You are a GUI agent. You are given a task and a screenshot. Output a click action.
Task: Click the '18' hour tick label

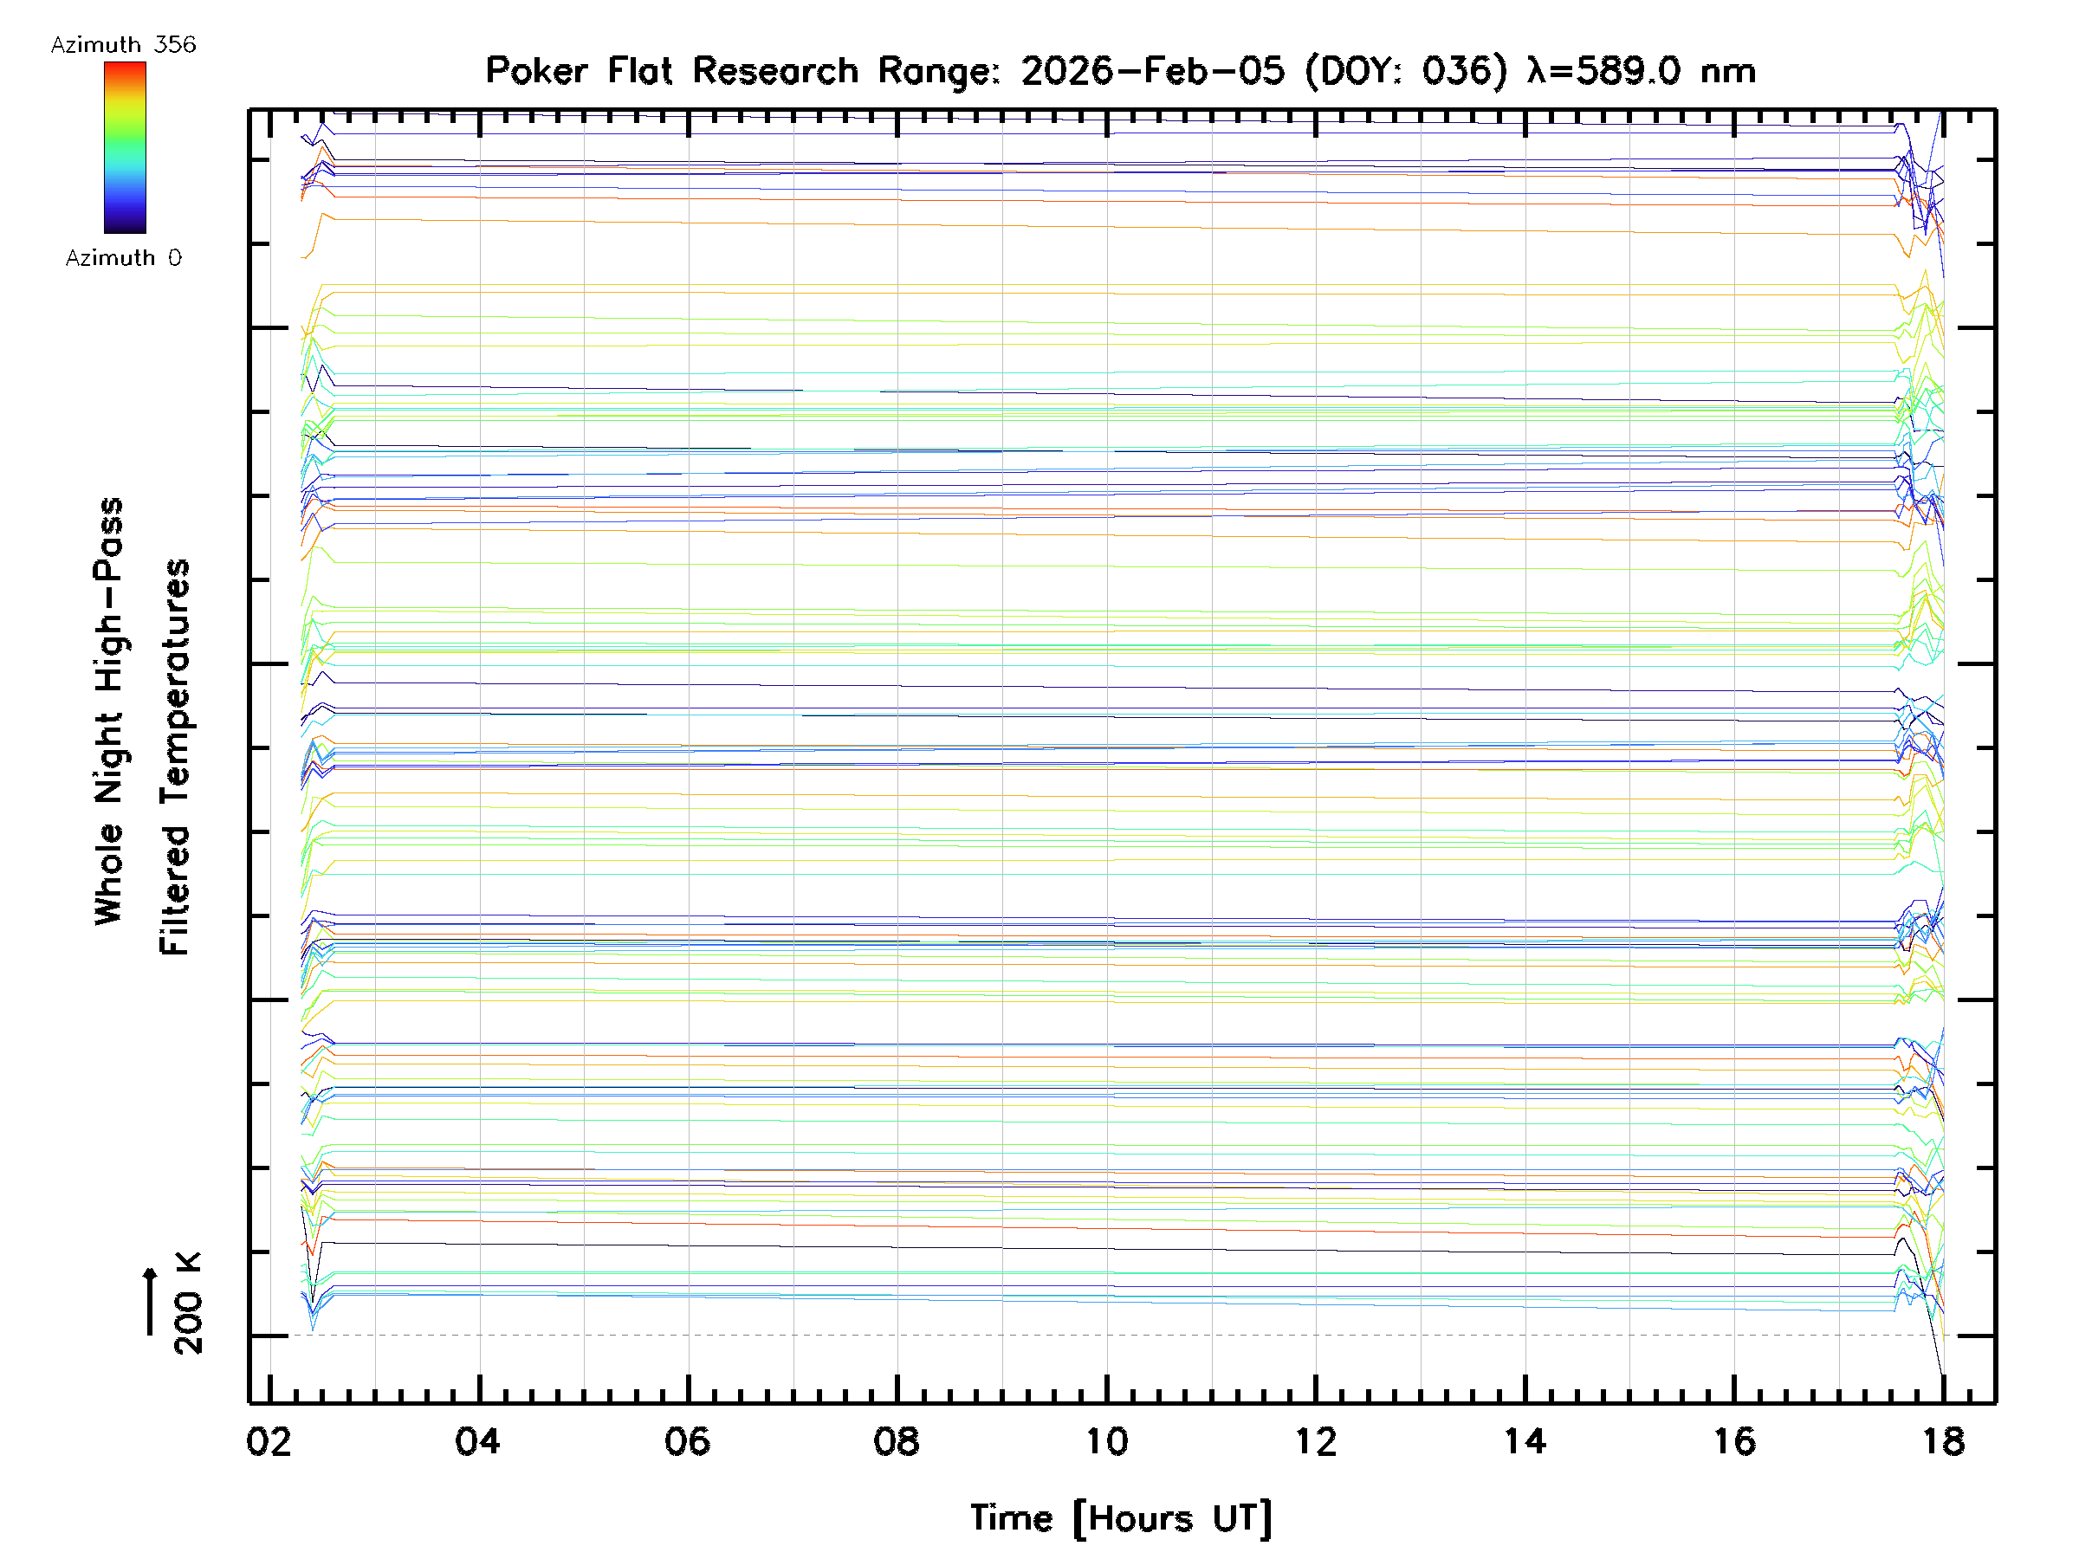pos(1943,1441)
